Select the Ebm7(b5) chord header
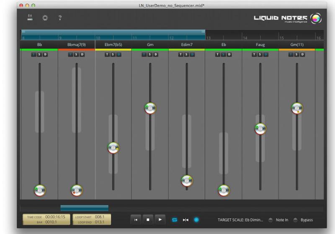335x234 pixels. 113,44
